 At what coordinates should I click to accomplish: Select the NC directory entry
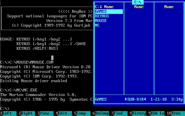[x=97, y=25]
